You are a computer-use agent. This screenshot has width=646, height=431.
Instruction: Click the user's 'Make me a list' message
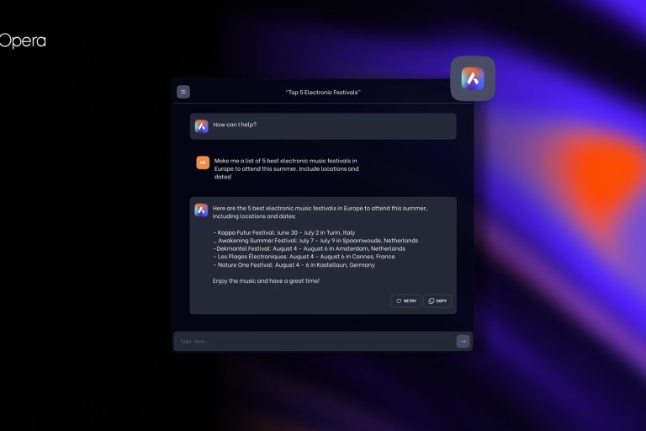point(286,168)
